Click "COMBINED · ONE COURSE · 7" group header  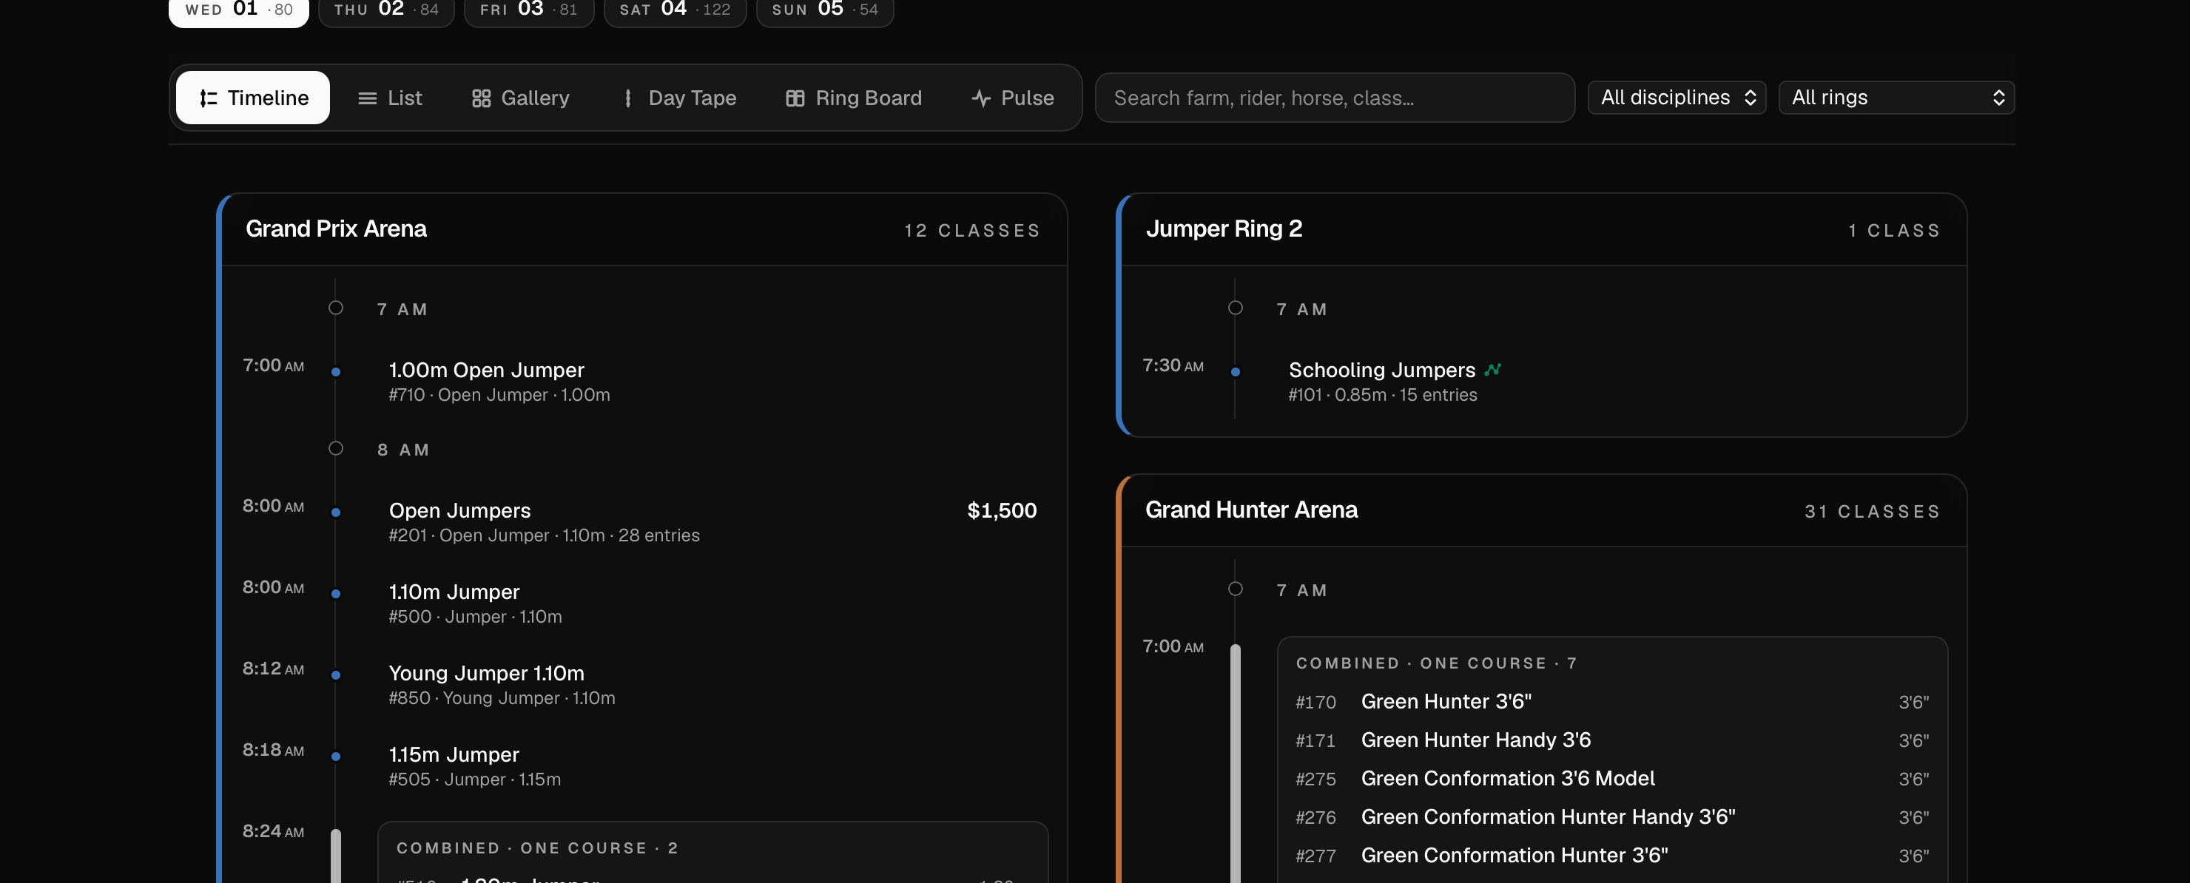[x=1436, y=663]
